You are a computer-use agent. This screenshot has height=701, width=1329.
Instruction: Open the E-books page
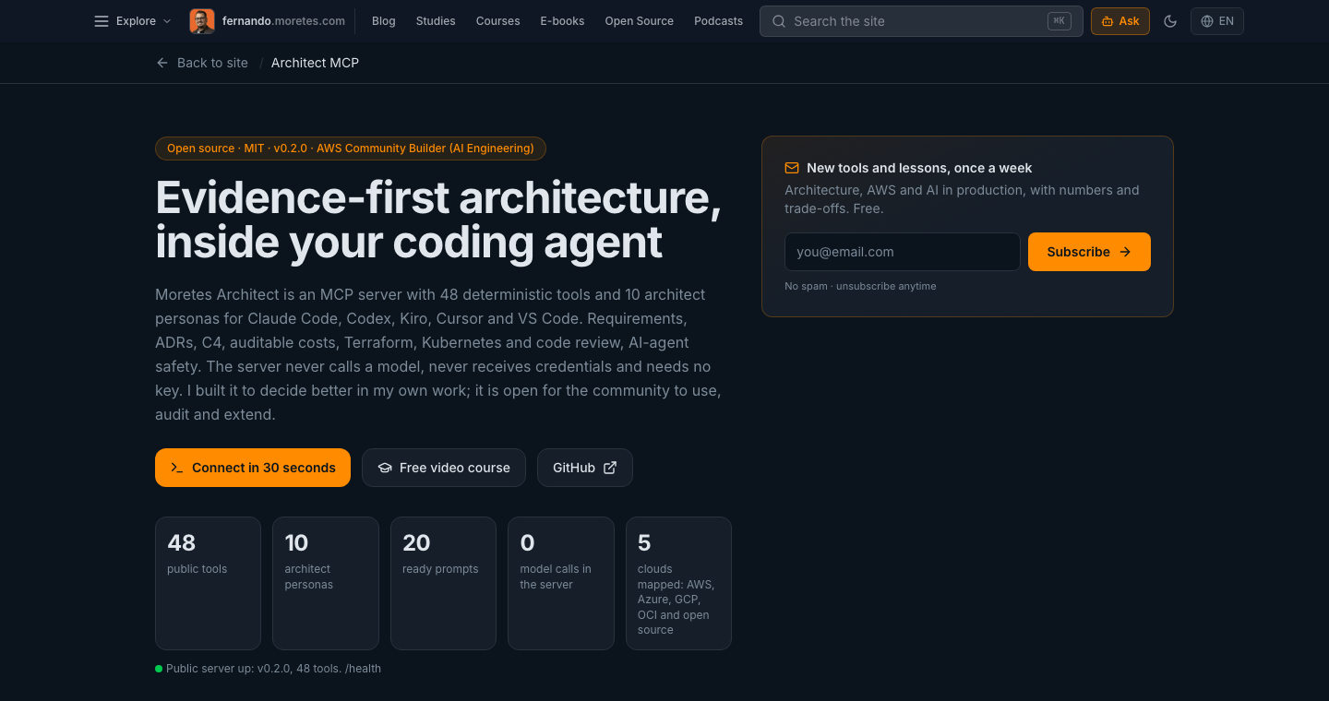tap(562, 21)
